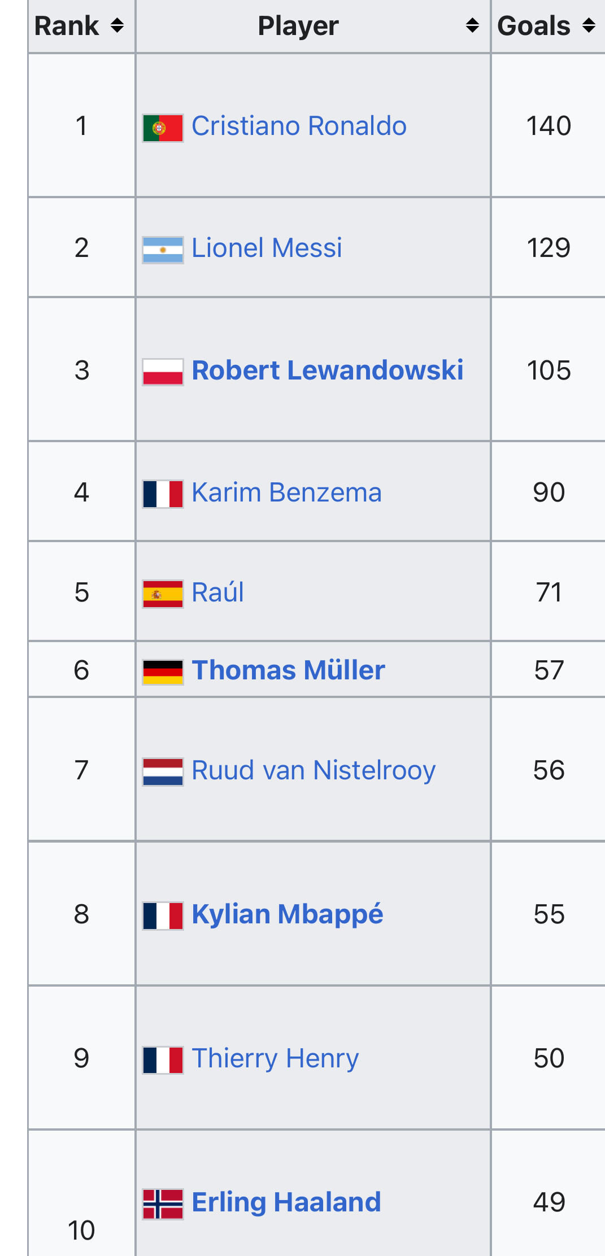Image resolution: width=605 pixels, height=1256 pixels.
Task: Sort table by Player column arrows
Action: pyautogui.click(x=472, y=25)
